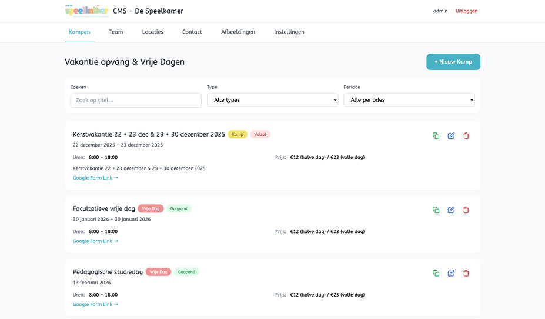Delete the Kerstvakantie camp entry
Viewport: 545px width, 319px height.
pyautogui.click(x=466, y=136)
